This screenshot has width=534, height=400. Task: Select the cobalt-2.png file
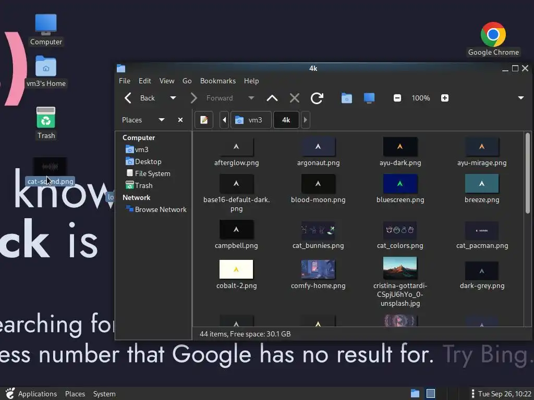236,275
